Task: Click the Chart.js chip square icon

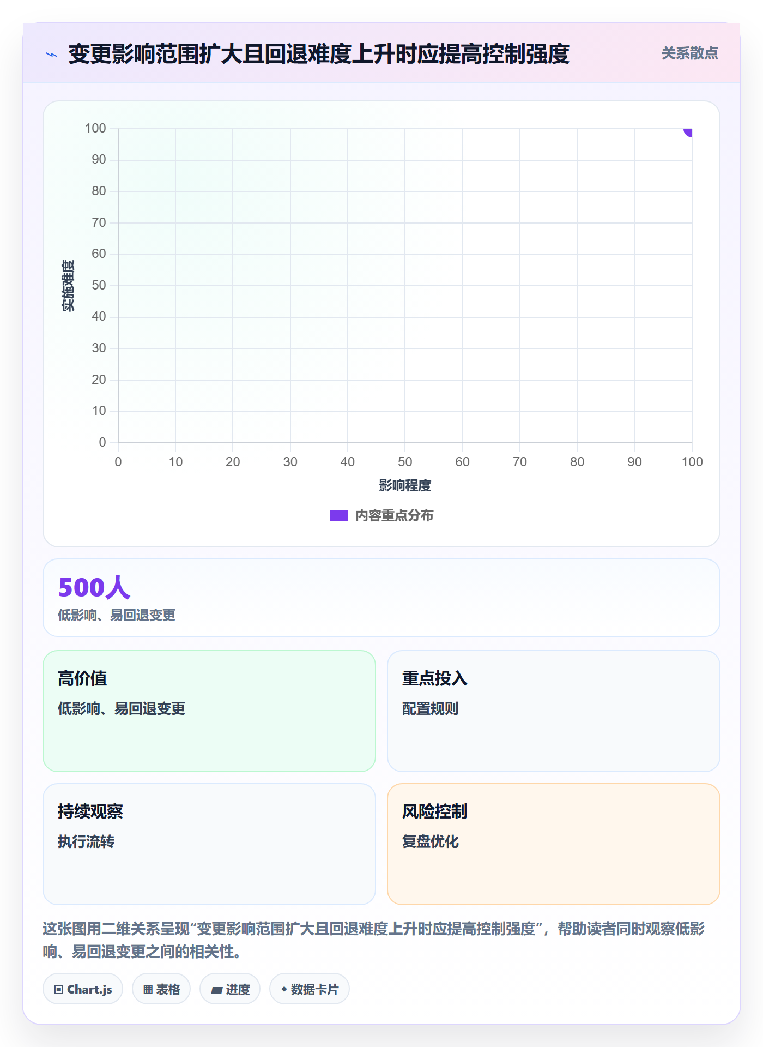Action: click(x=59, y=990)
